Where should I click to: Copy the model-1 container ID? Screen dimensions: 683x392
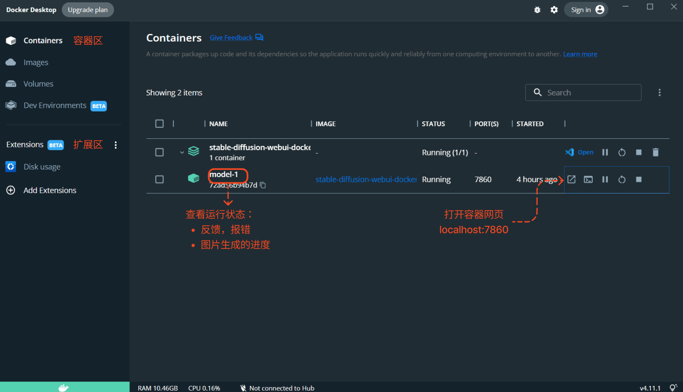(x=263, y=185)
